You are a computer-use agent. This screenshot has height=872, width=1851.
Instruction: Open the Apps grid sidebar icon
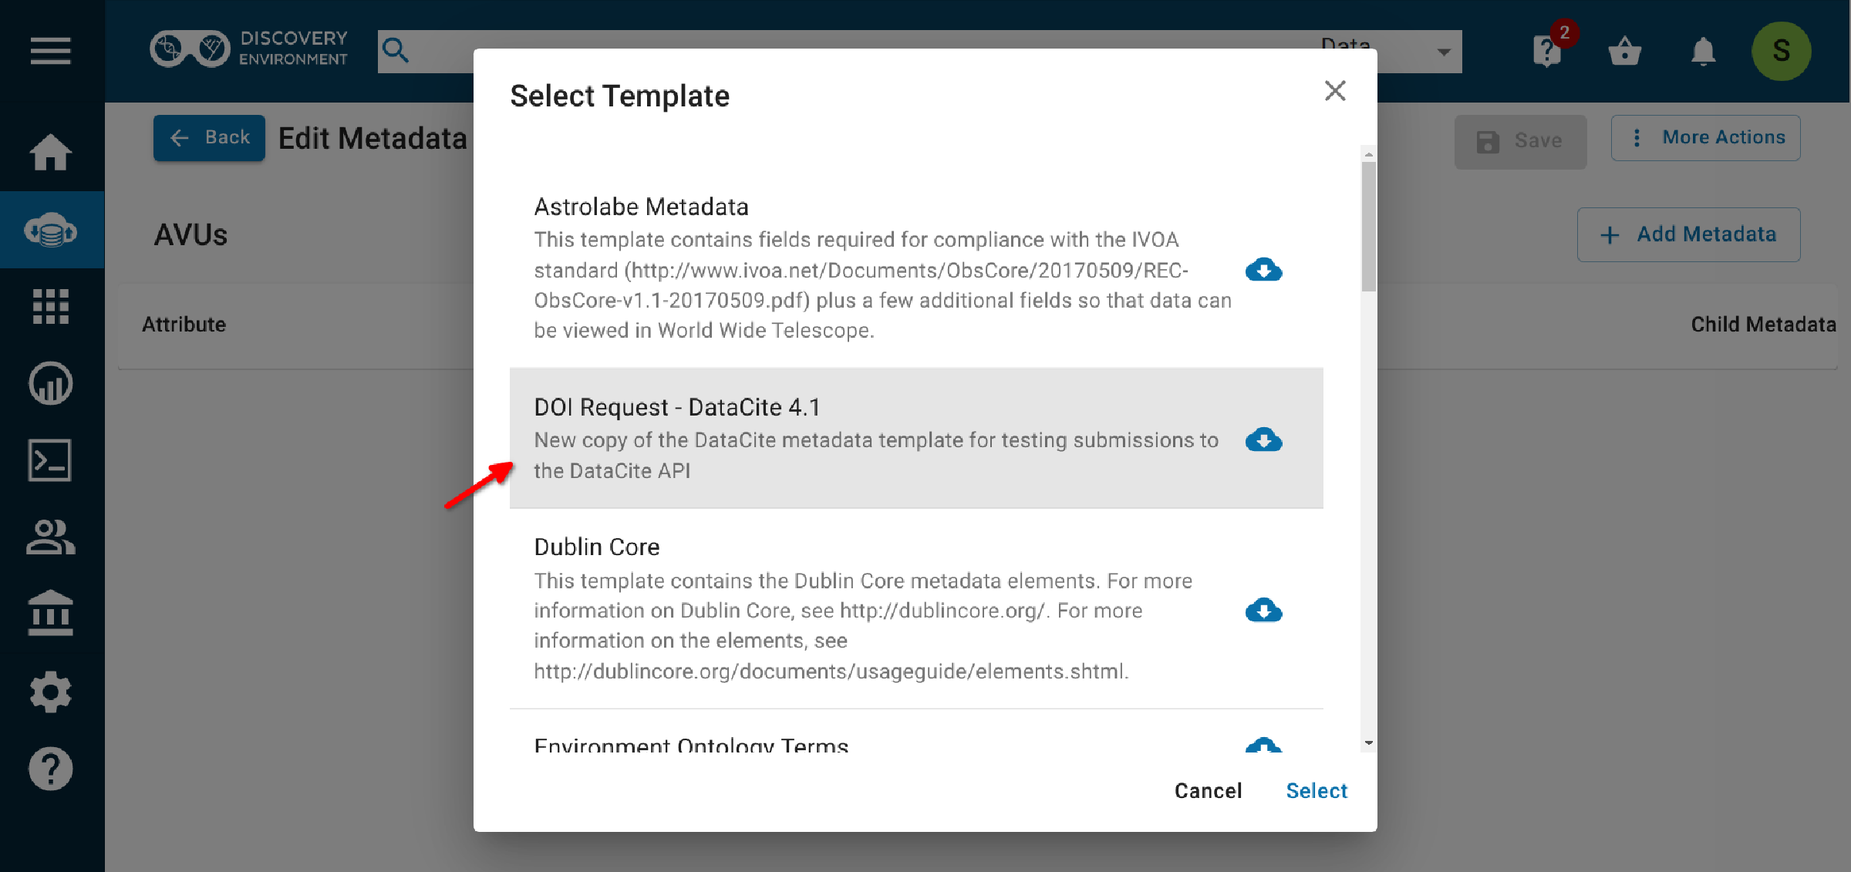51,306
